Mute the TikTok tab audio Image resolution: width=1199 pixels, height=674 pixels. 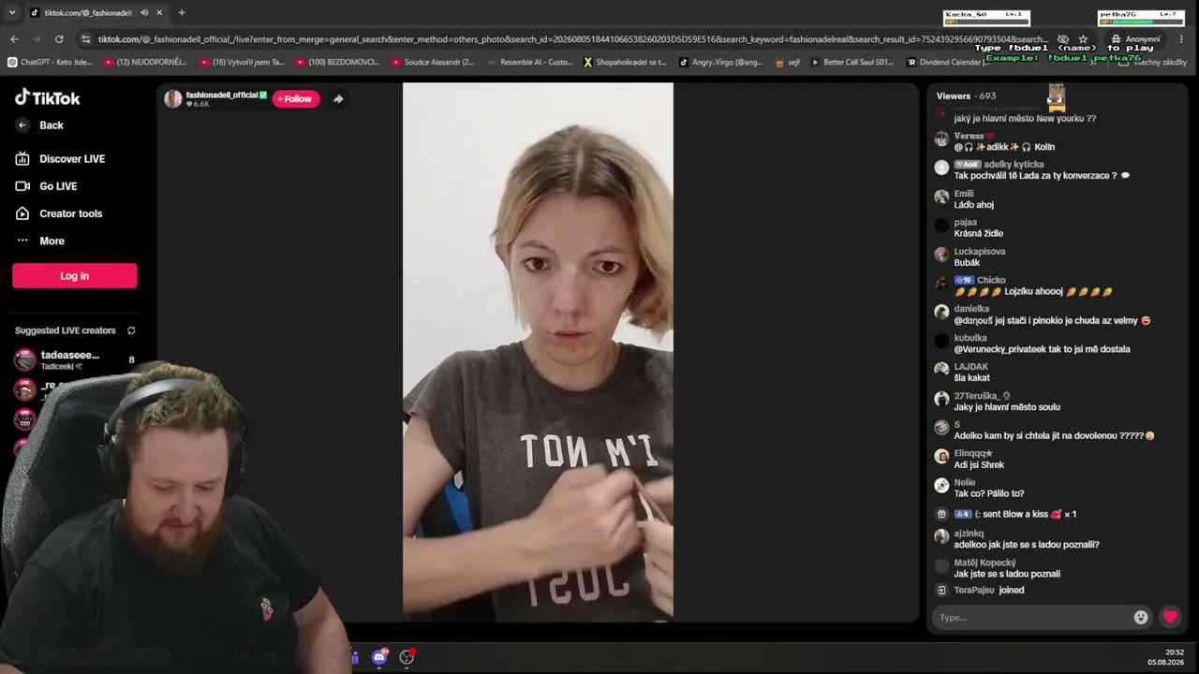[144, 13]
